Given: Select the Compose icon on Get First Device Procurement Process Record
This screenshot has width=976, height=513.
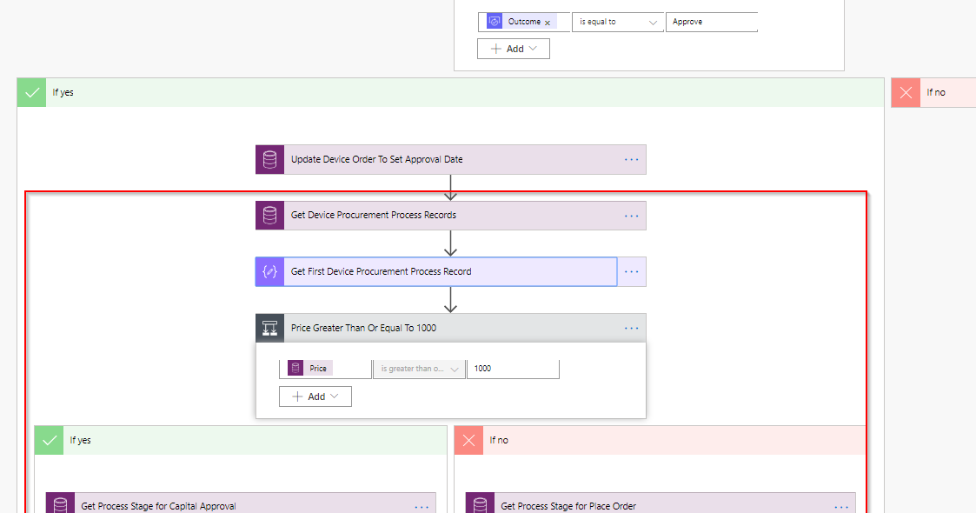Looking at the screenshot, I should [x=269, y=271].
